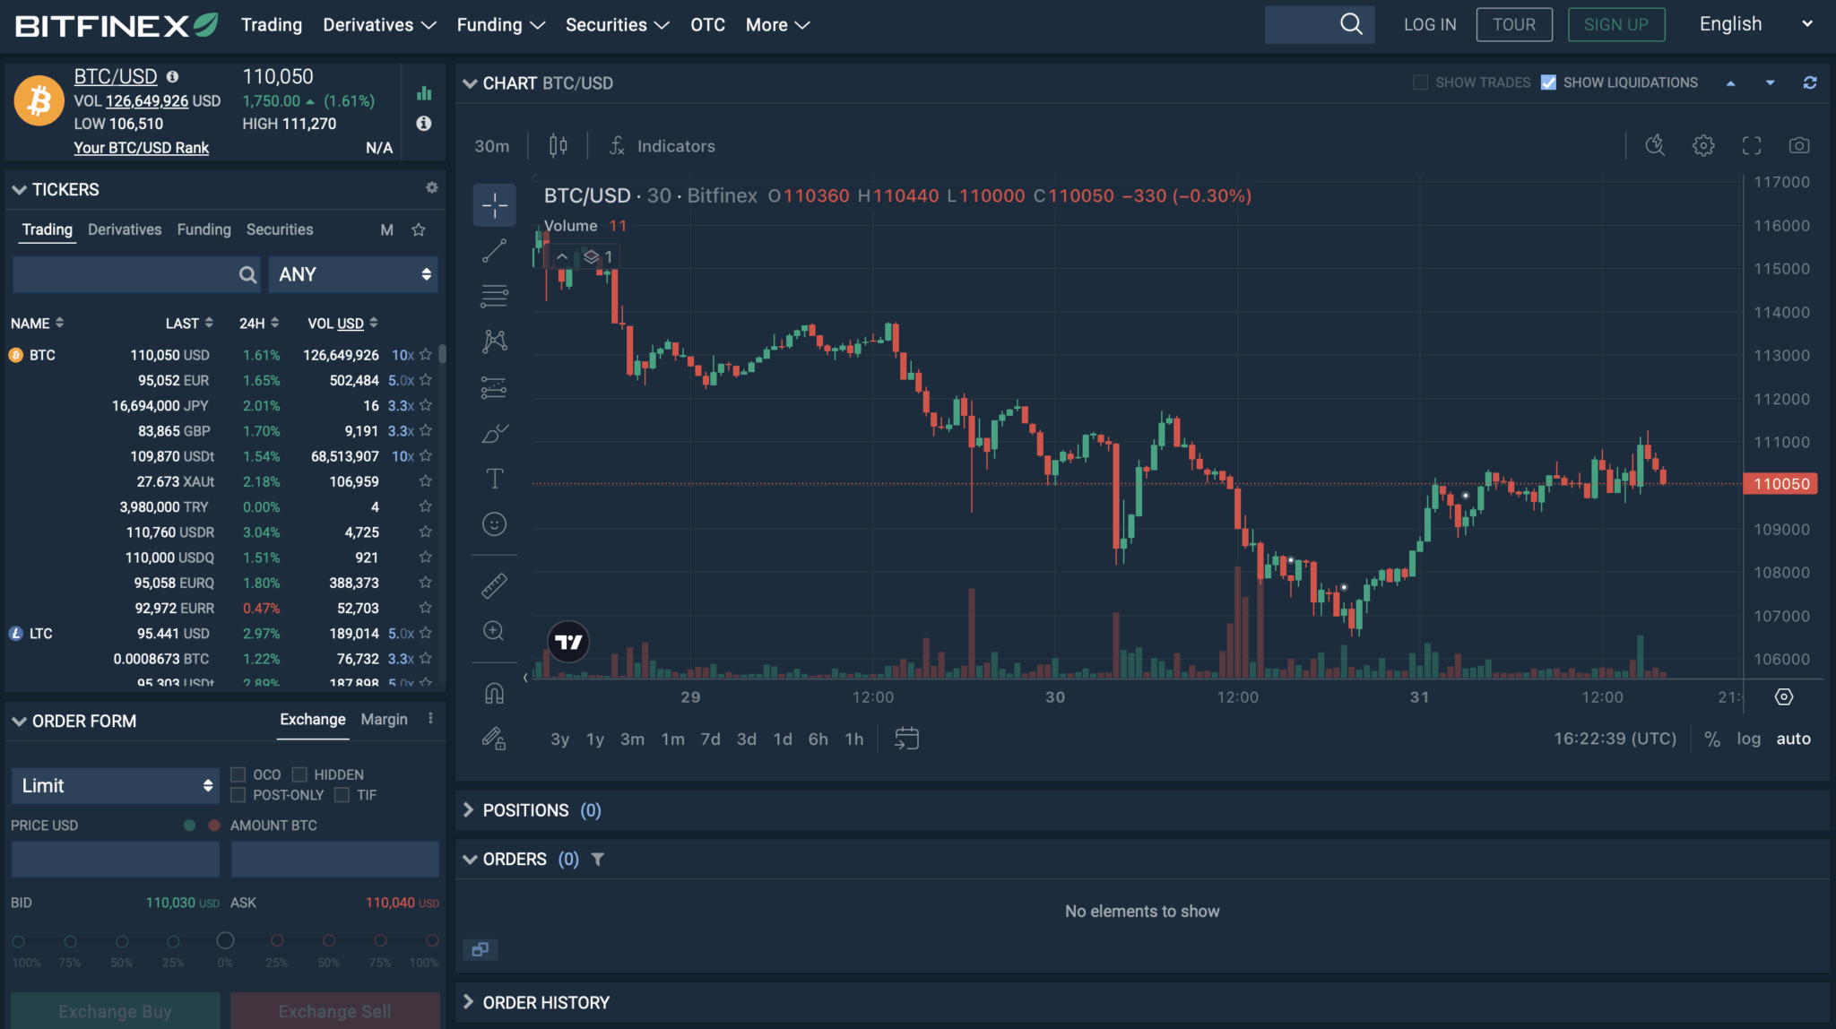The image size is (1836, 1029).
Task: Activate the chart zoom-in tool
Action: tap(494, 631)
